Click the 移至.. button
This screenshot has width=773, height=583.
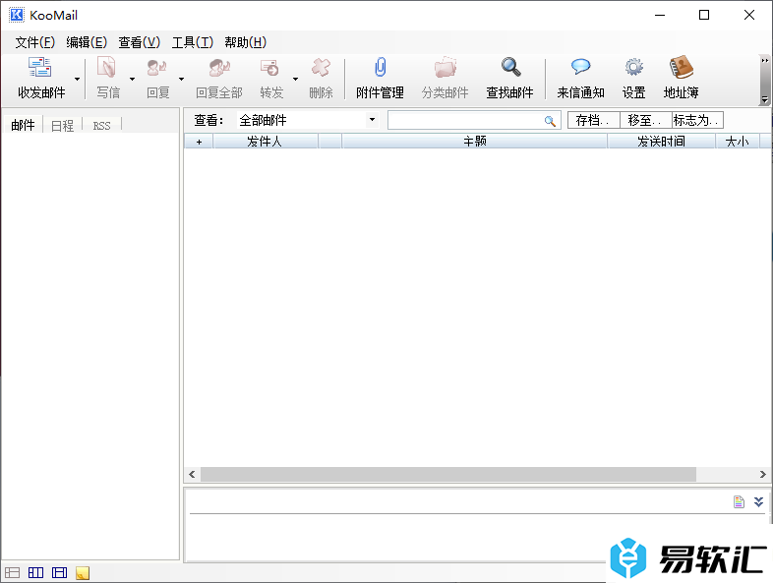[645, 120]
